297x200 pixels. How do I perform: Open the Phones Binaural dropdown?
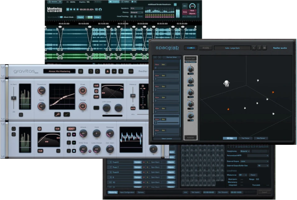[136, 12]
